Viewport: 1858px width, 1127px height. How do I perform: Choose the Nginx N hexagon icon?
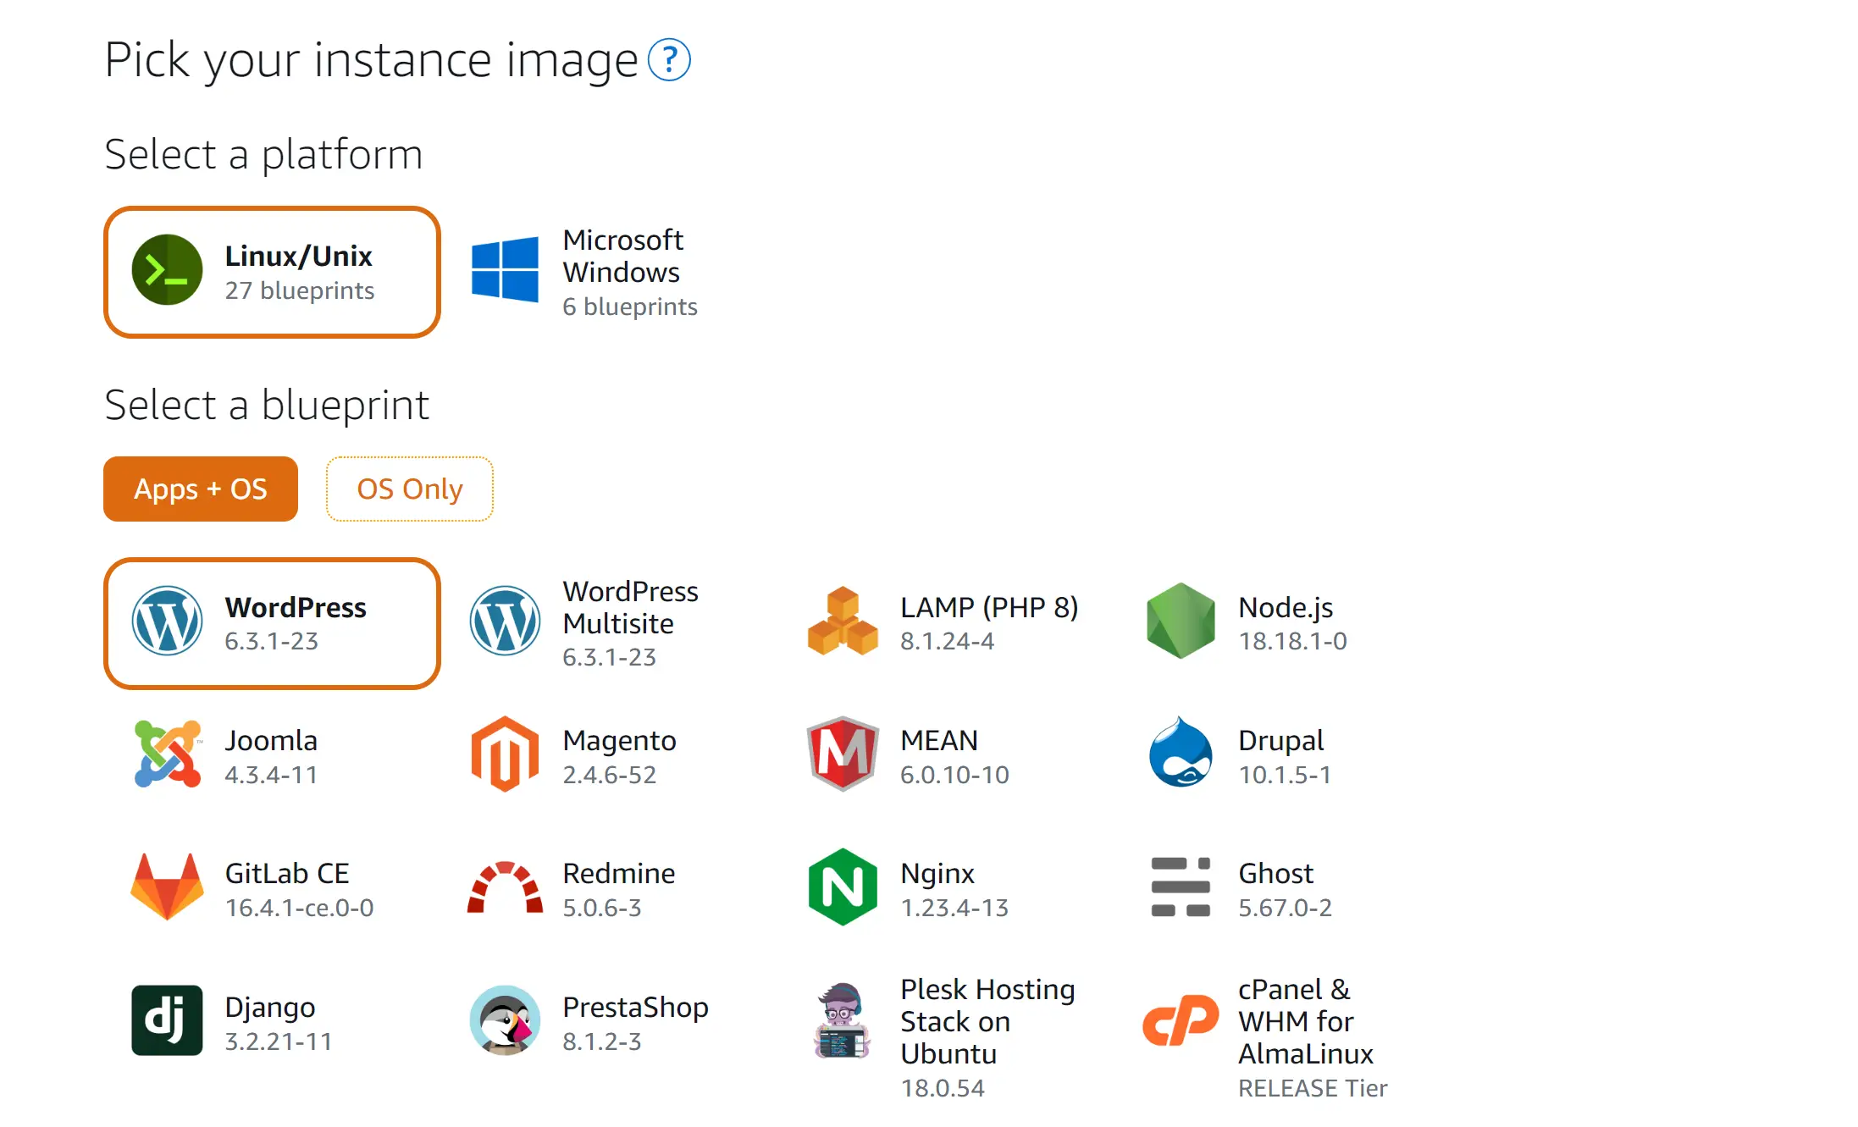(x=843, y=887)
